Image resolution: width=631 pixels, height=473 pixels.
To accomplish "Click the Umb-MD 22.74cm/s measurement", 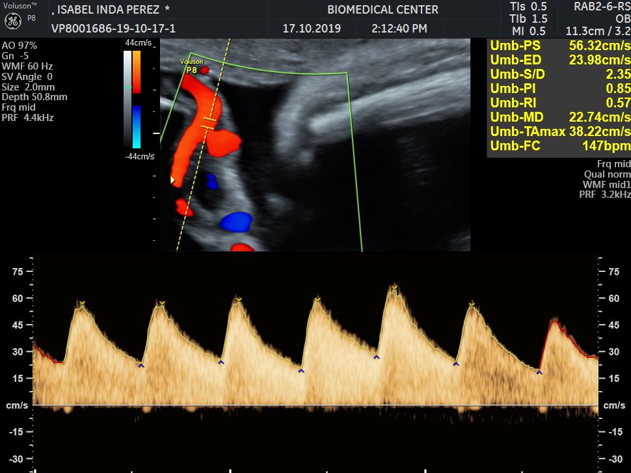I will pos(560,117).
